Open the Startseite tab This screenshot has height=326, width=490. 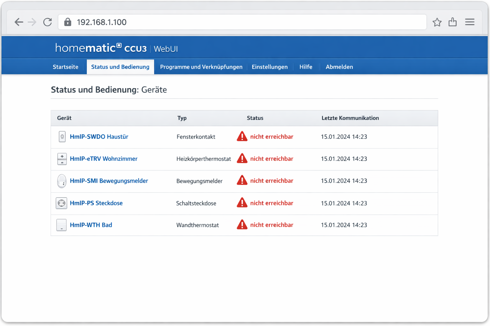(65, 67)
